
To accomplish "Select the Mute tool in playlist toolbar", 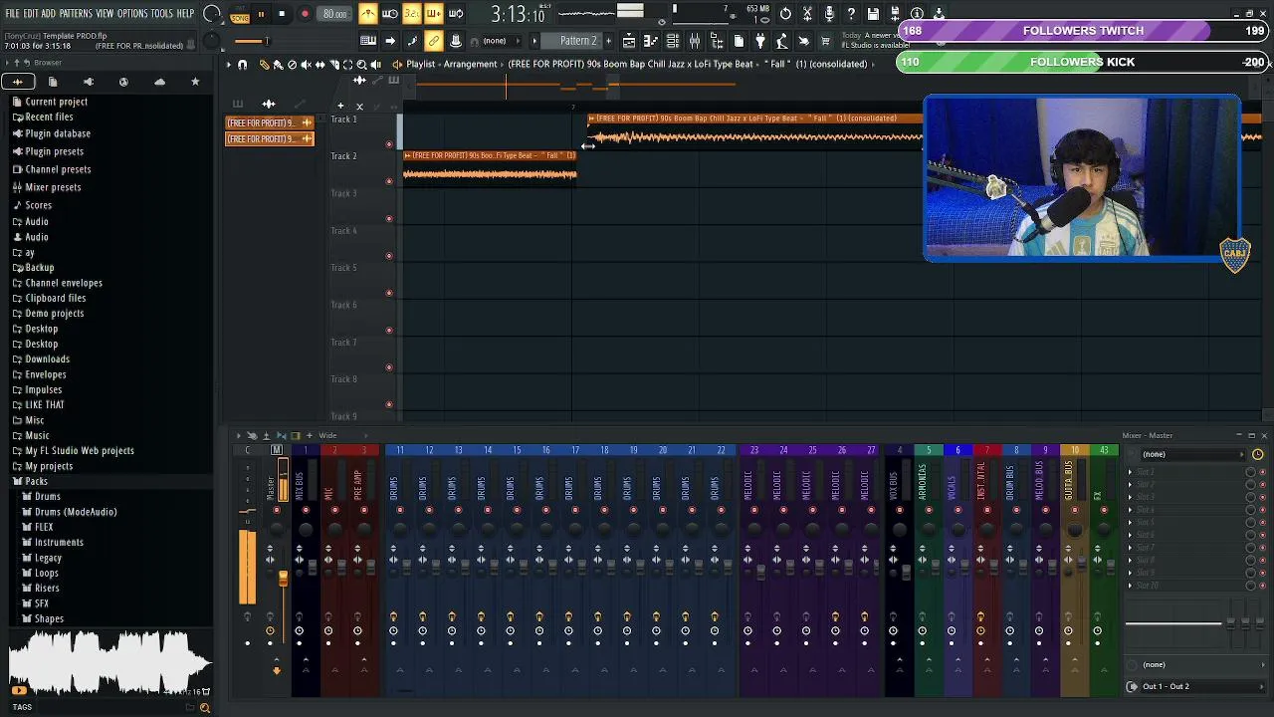I will 306,64.
